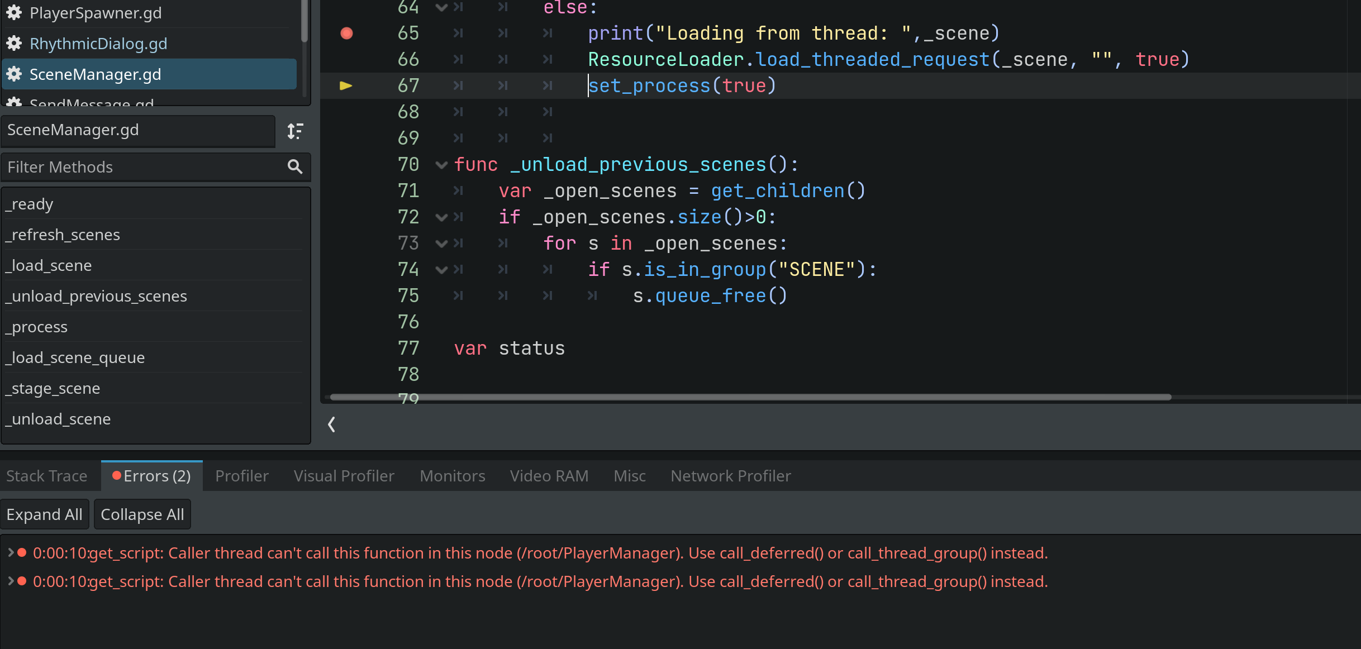Switch to the Stack Trace tab
The image size is (1361, 649).
[46, 475]
